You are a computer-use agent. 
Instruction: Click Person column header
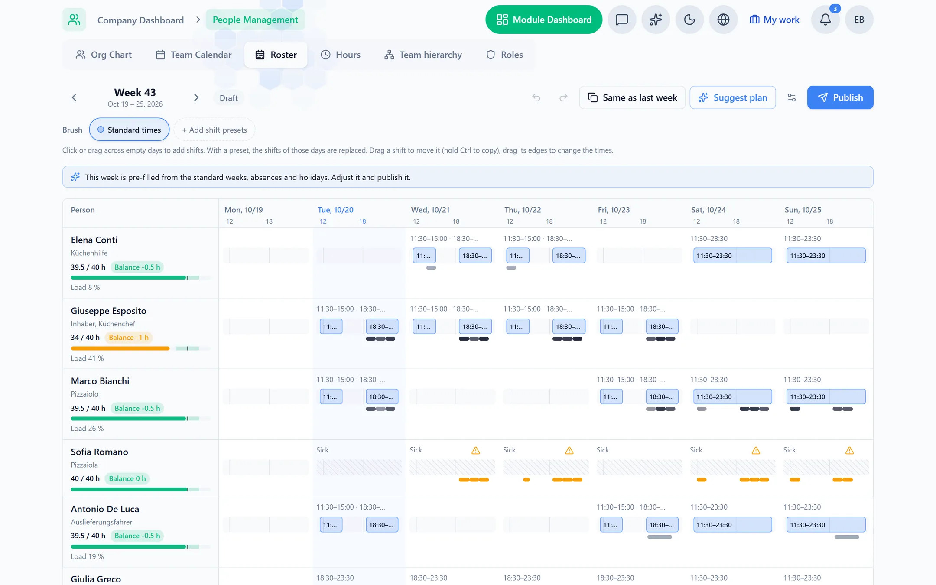[x=83, y=210]
